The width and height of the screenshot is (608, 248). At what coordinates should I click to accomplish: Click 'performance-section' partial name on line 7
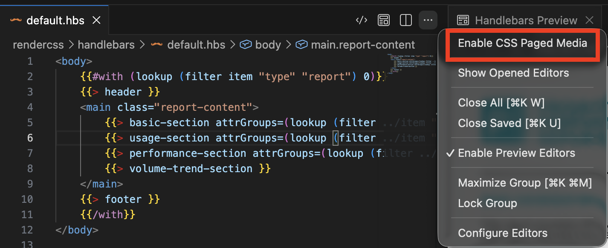click(x=188, y=153)
